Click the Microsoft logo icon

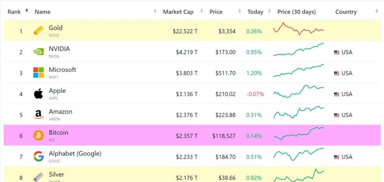(x=38, y=73)
